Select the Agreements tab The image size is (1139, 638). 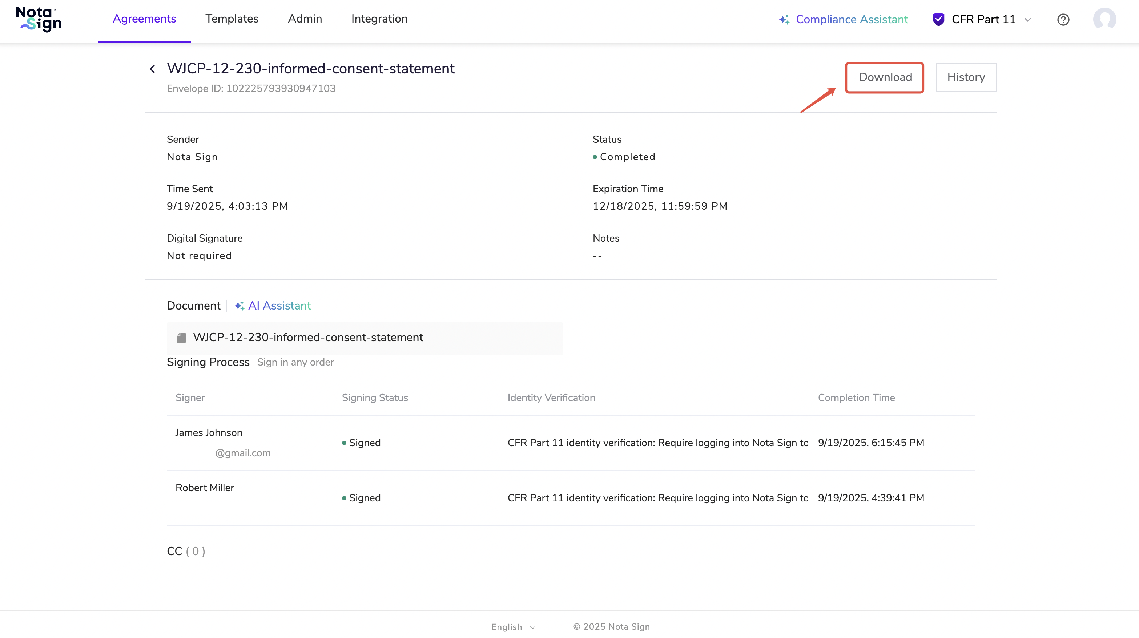(x=144, y=19)
